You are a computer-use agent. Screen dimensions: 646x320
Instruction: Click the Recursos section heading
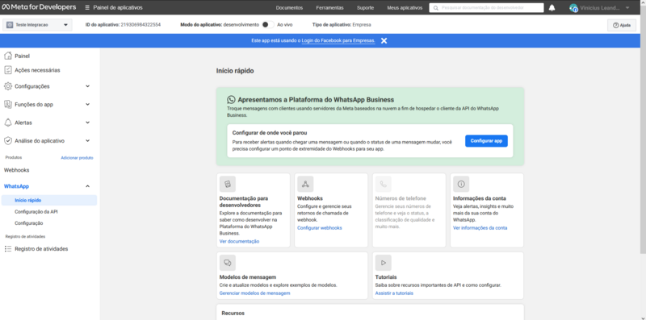pos(233,314)
